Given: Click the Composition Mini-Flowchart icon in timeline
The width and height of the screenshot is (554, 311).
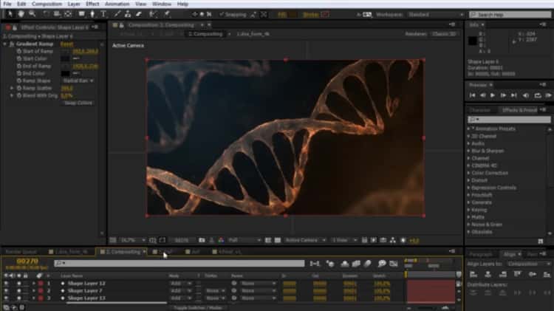Looking at the screenshot, I should [x=315, y=264].
